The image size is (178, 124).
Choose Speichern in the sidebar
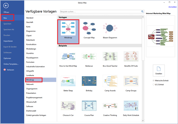click(7, 24)
